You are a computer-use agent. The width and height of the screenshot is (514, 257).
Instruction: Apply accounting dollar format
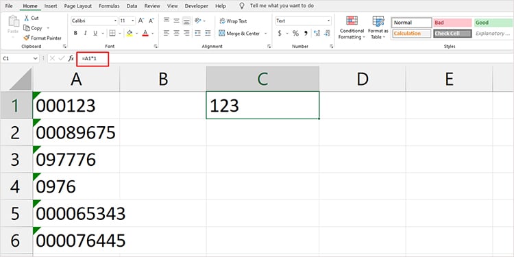280,33
